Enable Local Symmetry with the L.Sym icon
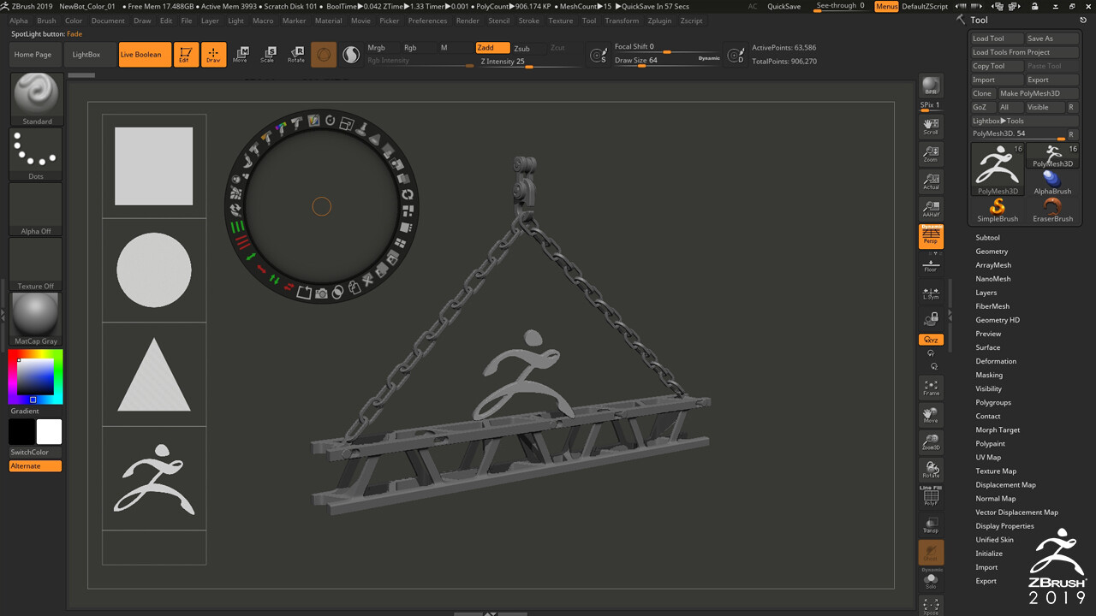Viewport: 1096px width, 616px height. (931, 293)
